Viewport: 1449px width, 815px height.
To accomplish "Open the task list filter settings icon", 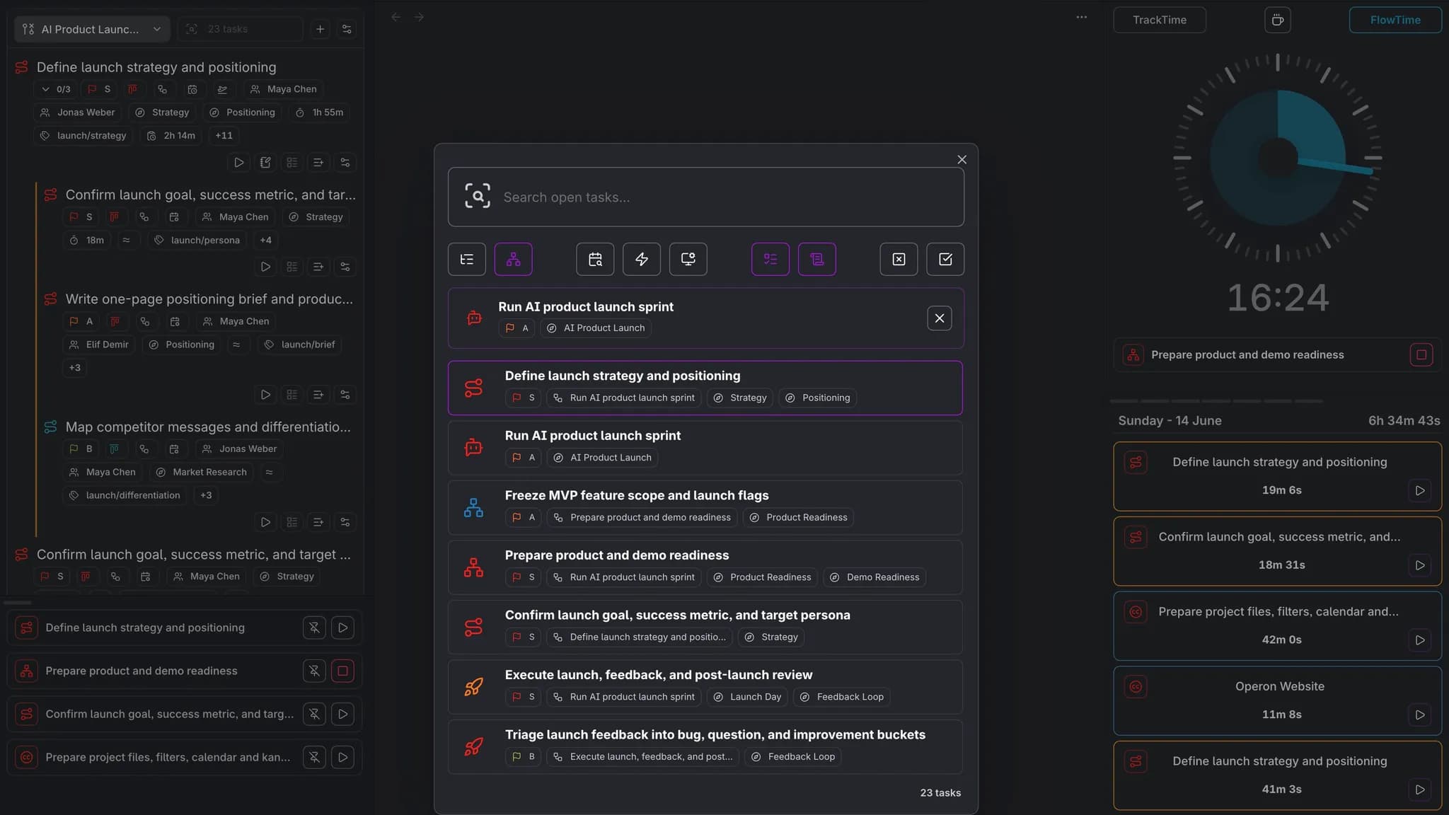I will point(347,29).
